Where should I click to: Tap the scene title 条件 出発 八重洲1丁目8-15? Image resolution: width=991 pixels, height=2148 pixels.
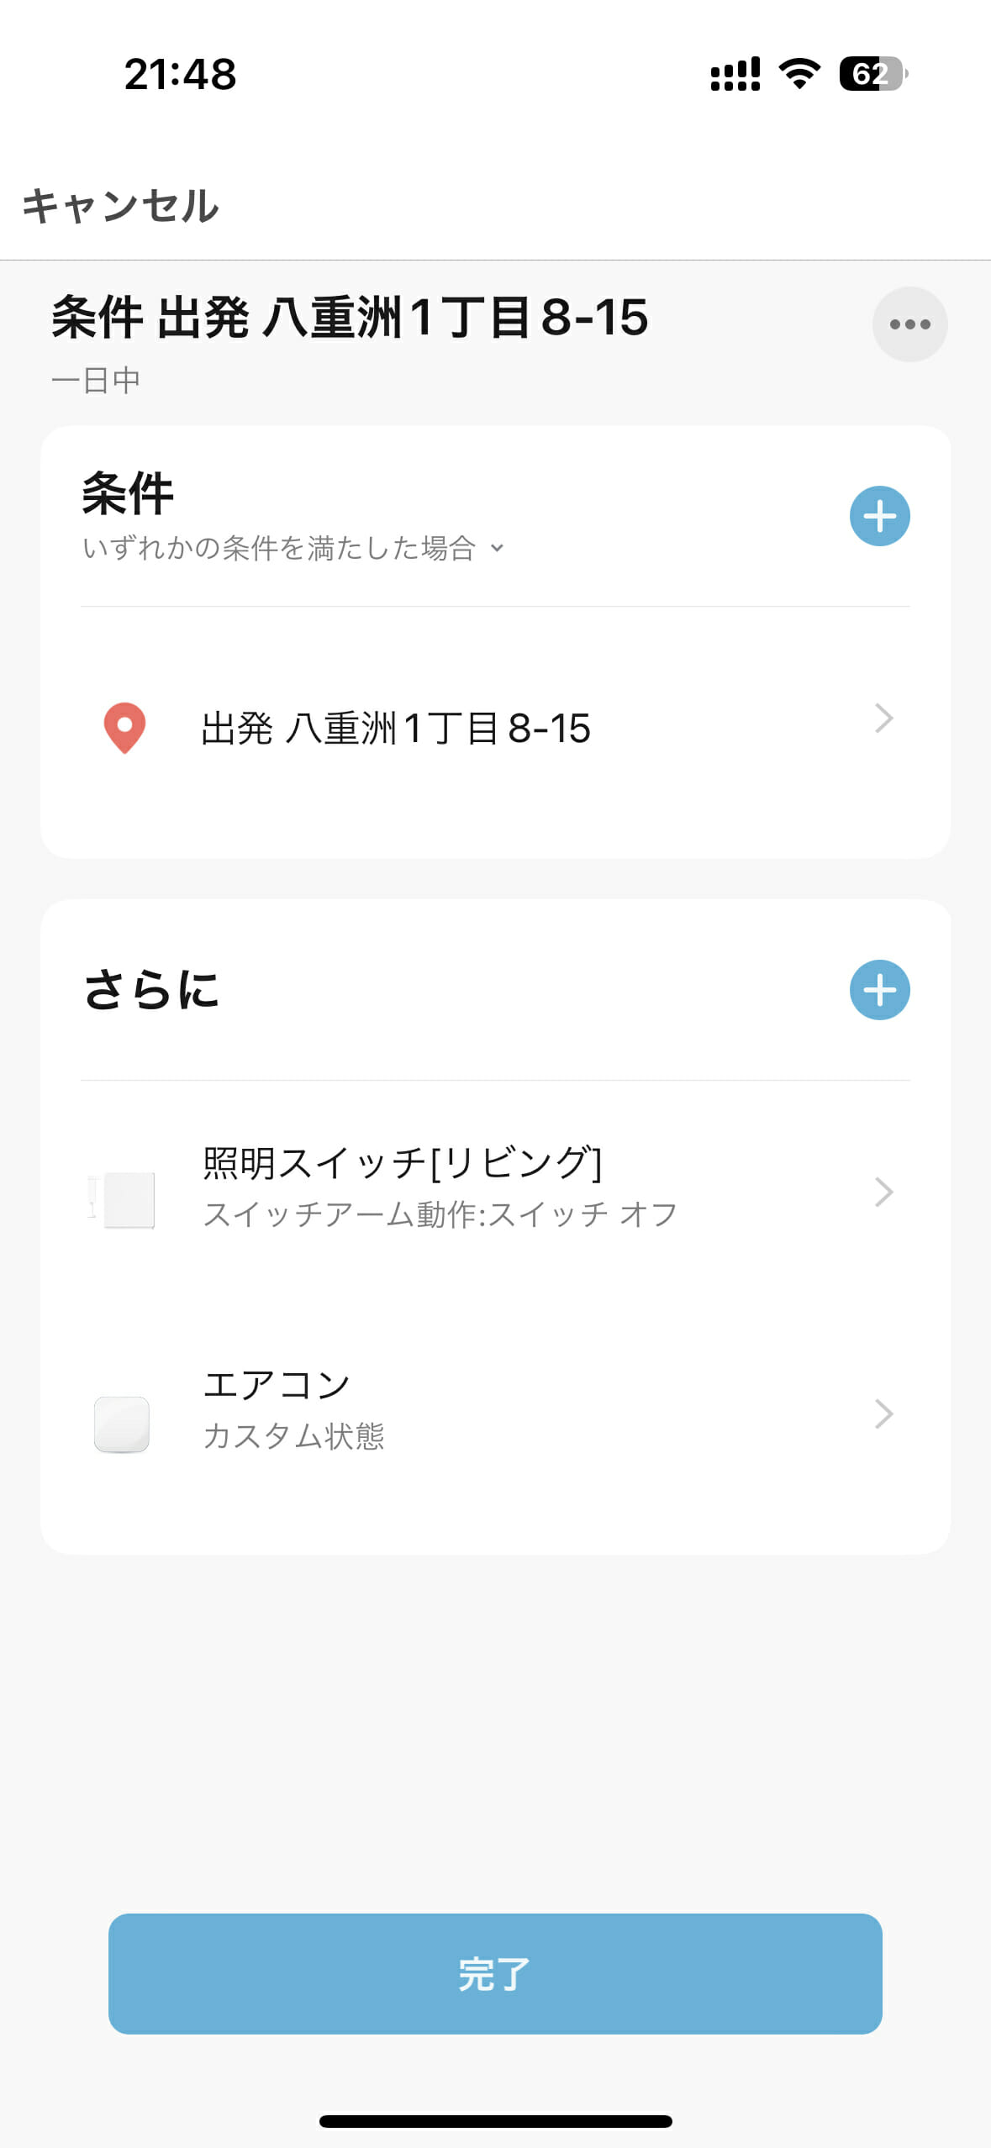tap(350, 318)
